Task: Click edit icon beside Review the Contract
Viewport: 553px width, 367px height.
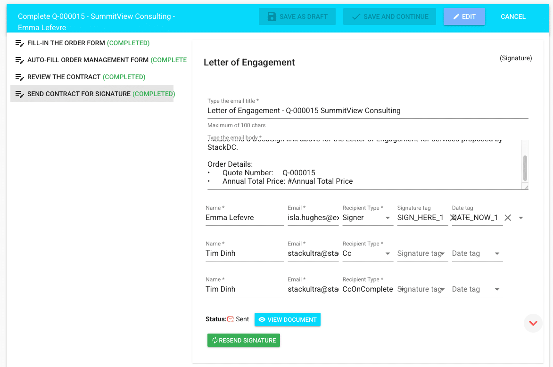Action: 20,77
